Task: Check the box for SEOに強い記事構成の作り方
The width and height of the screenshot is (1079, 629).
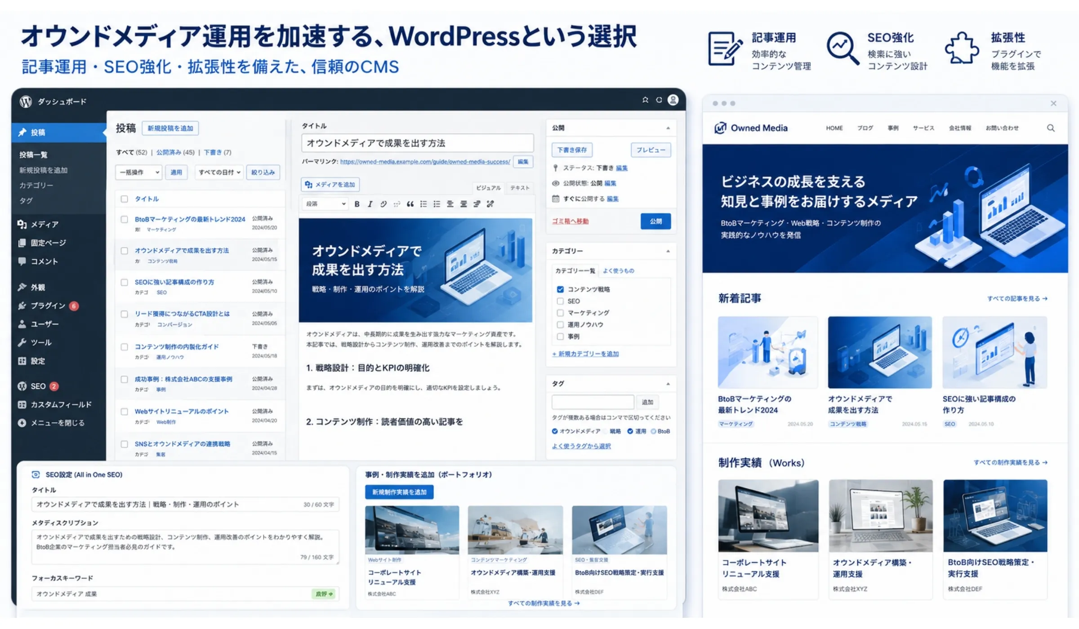Action: coord(125,282)
